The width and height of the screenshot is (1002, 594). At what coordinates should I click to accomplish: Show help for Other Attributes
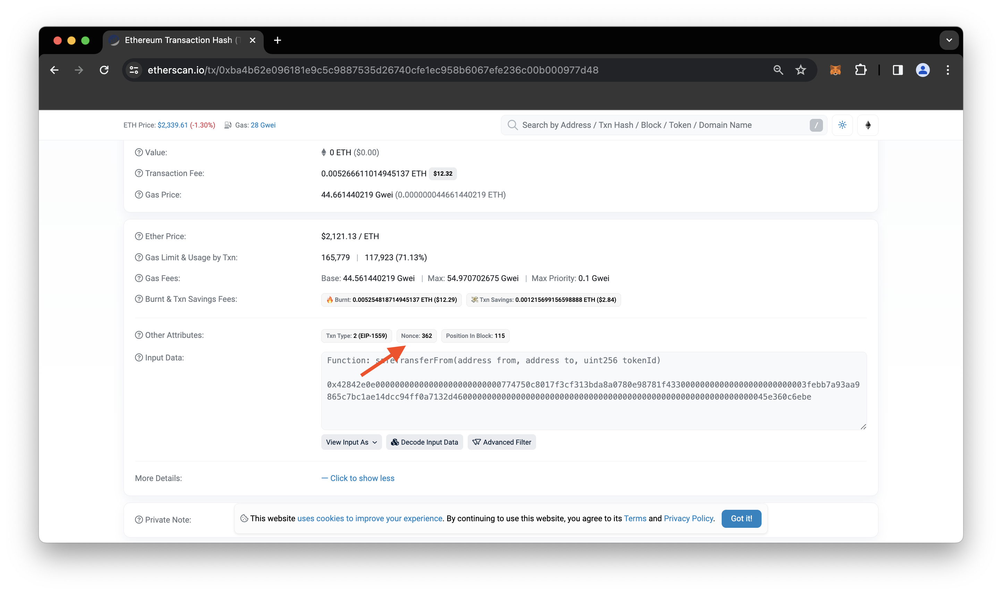pyautogui.click(x=139, y=335)
